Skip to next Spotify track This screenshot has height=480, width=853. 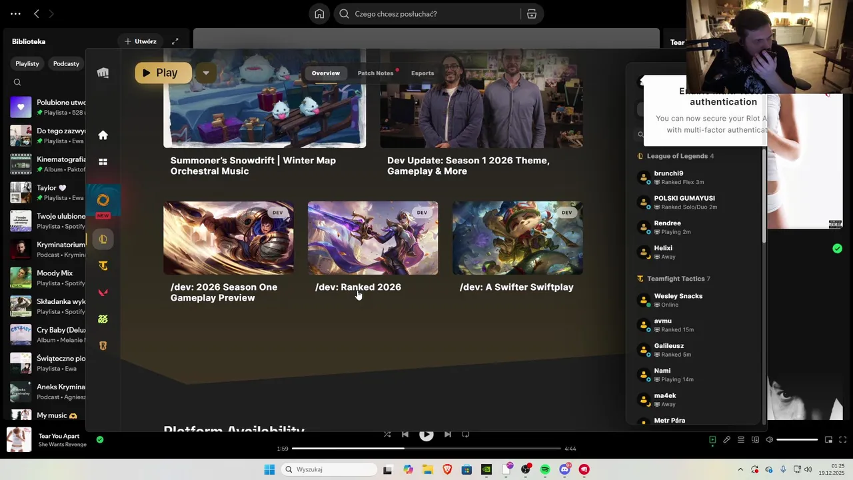[x=448, y=434]
